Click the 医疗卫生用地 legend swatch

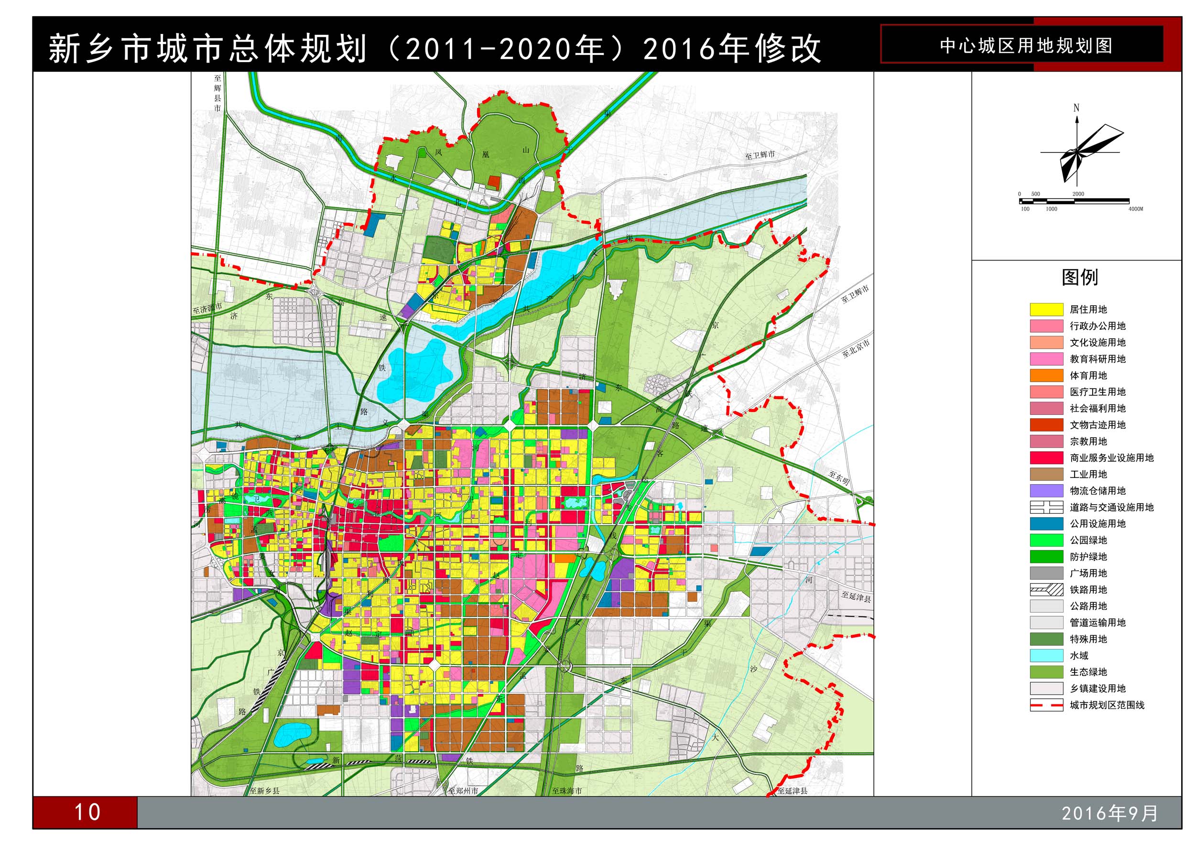coord(1046,392)
